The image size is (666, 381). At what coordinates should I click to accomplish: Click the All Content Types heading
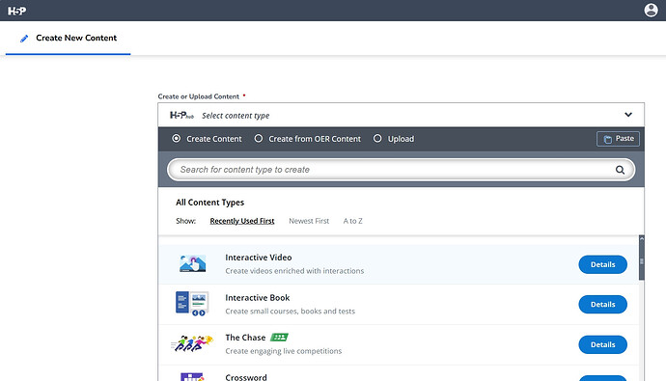click(209, 203)
